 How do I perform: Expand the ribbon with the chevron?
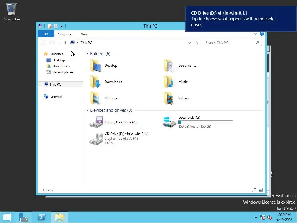(x=255, y=34)
